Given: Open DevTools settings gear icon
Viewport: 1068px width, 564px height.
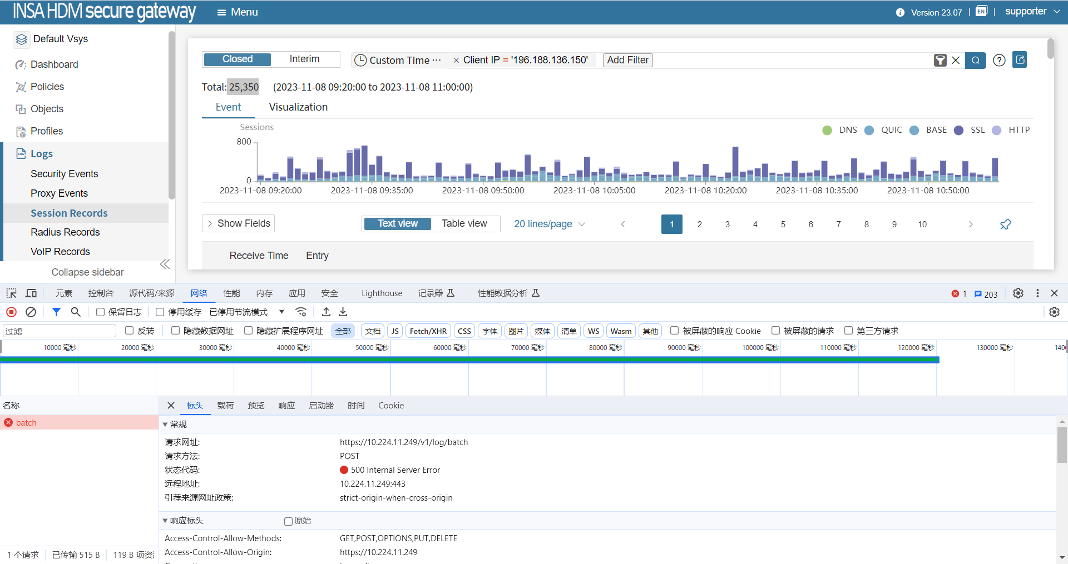Looking at the screenshot, I should tap(1018, 293).
